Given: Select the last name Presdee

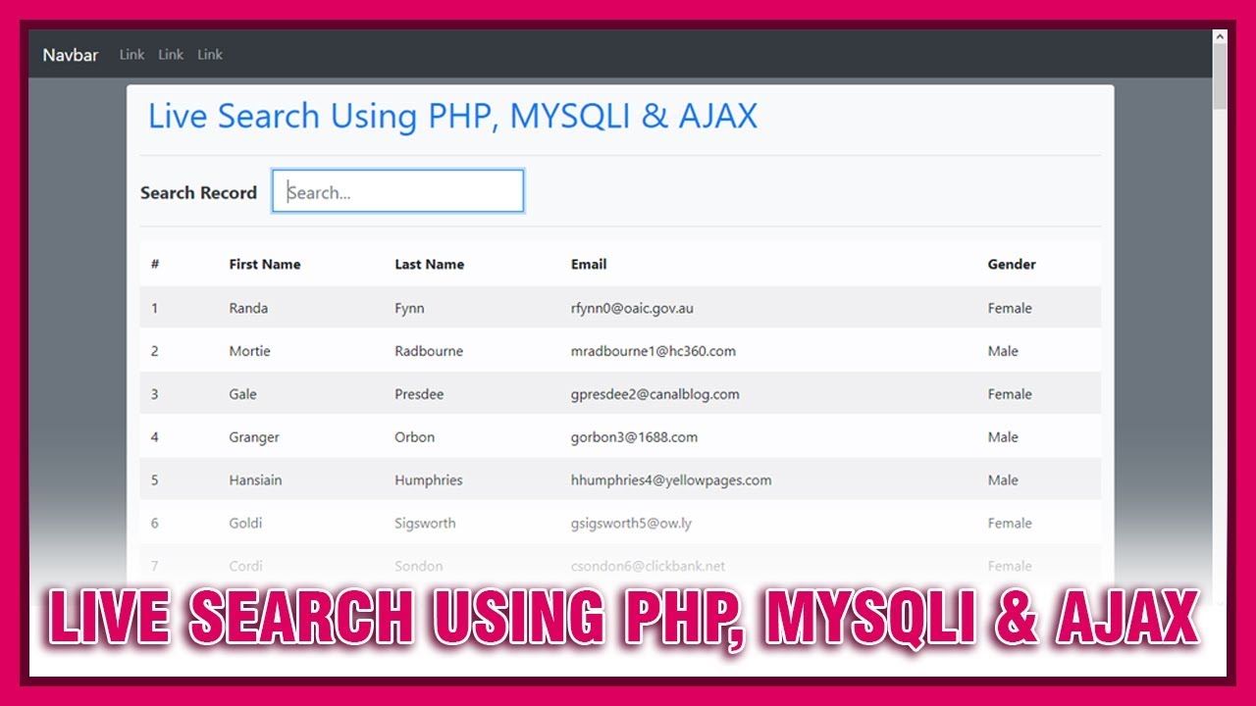Looking at the screenshot, I should click(419, 394).
